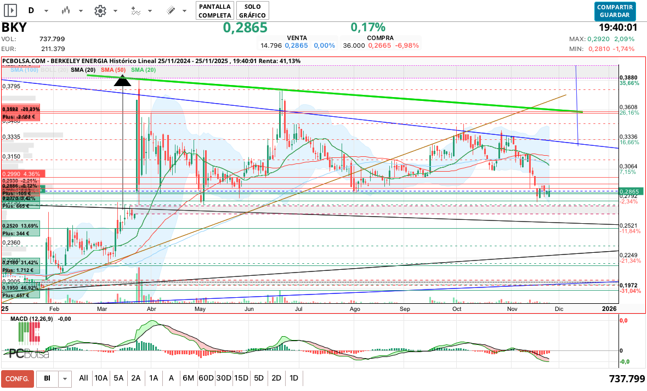
Task: Select the 1A time range
Action: tap(154, 378)
